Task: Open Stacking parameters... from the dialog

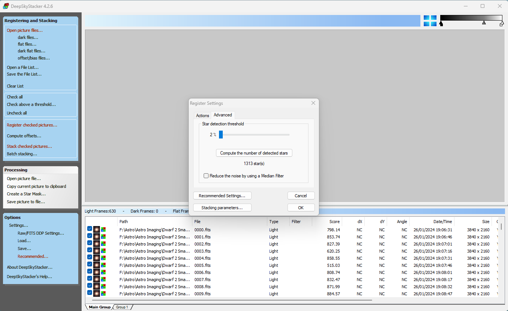Action: (222, 208)
